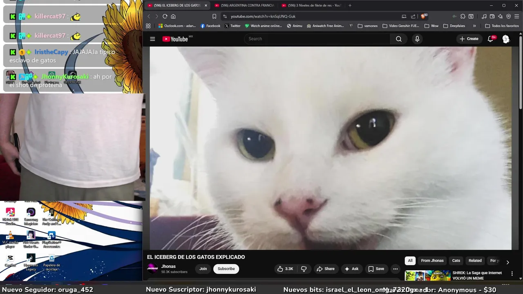
Task: Click the Ask AI button
Action: pyautogui.click(x=351, y=269)
